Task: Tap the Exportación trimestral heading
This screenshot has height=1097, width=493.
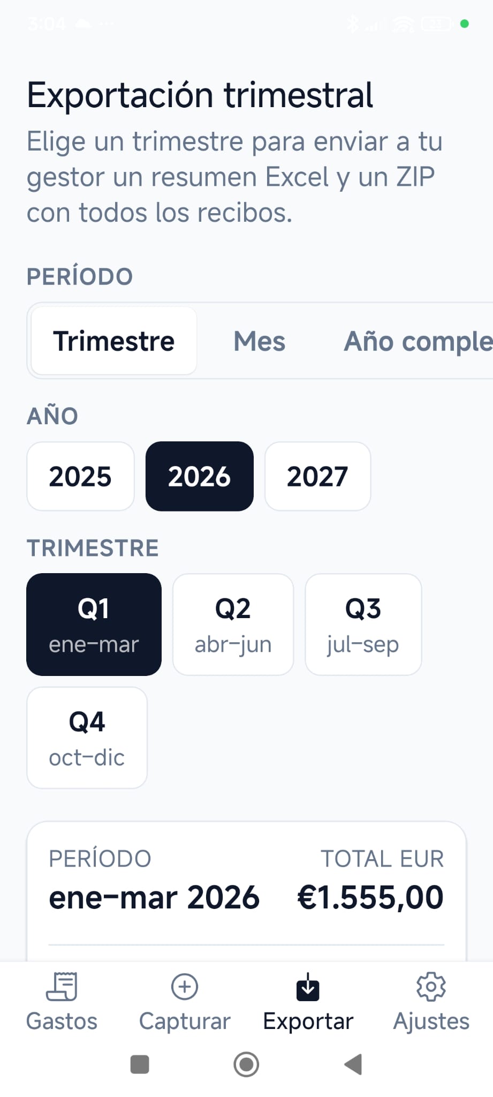Action: [200, 95]
